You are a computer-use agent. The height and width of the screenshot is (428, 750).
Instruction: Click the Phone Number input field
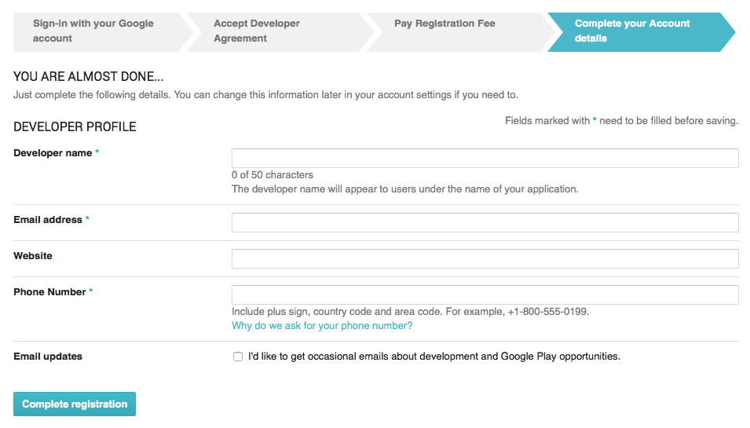tap(485, 294)
